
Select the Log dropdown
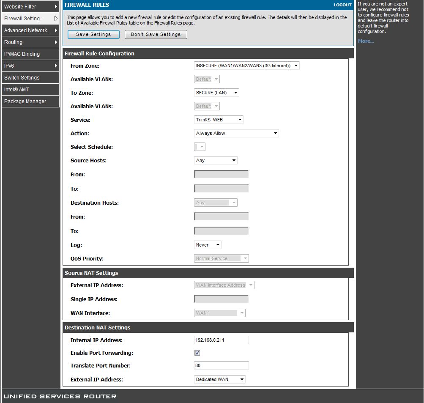point(208,245)
